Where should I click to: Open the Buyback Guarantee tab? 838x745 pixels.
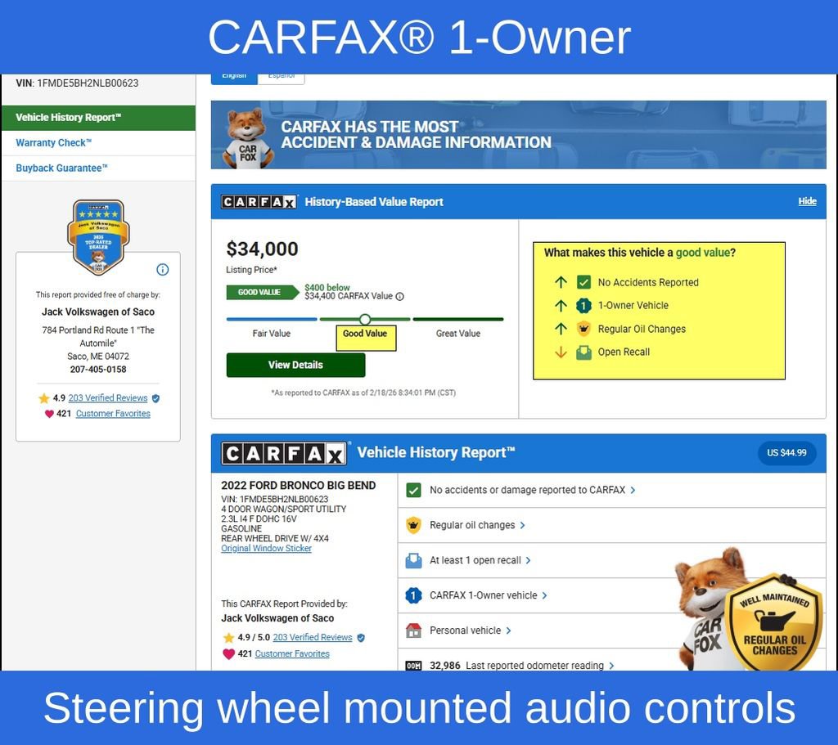(62, 168)
